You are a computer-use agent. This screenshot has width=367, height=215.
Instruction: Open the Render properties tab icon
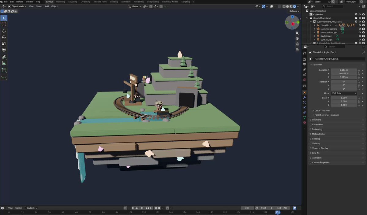coord(305,59)
